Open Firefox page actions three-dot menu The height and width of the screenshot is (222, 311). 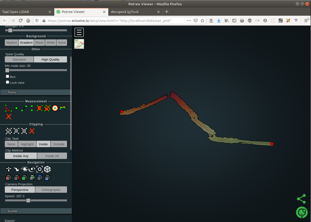189,21
